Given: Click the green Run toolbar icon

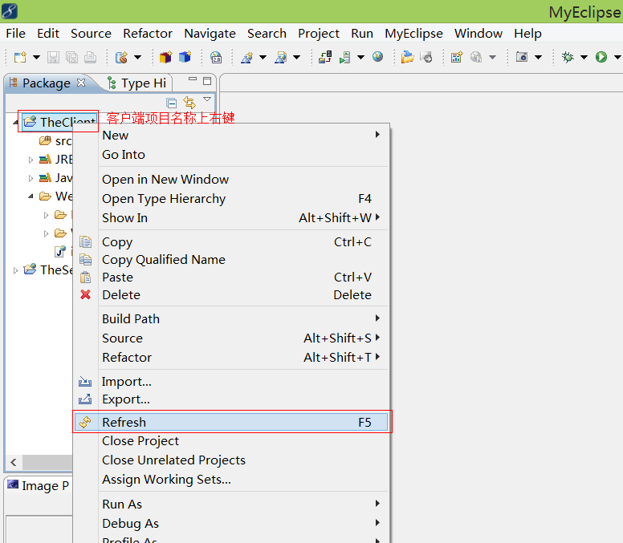Looking at the screenshot, I should click(x=601, y=57).
